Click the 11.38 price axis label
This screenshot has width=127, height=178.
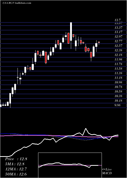click(119, 73)
